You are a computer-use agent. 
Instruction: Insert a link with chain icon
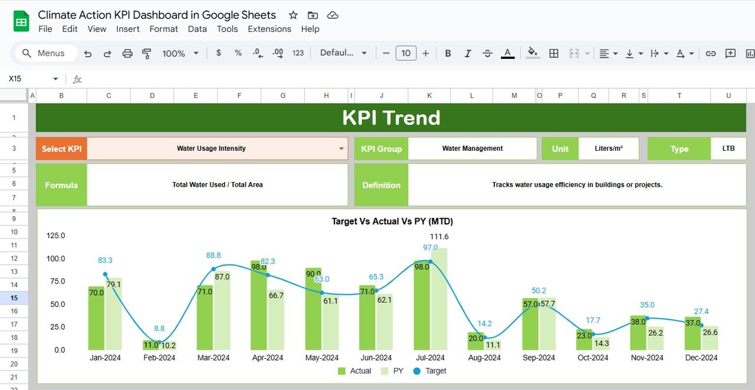coord(711,53)
